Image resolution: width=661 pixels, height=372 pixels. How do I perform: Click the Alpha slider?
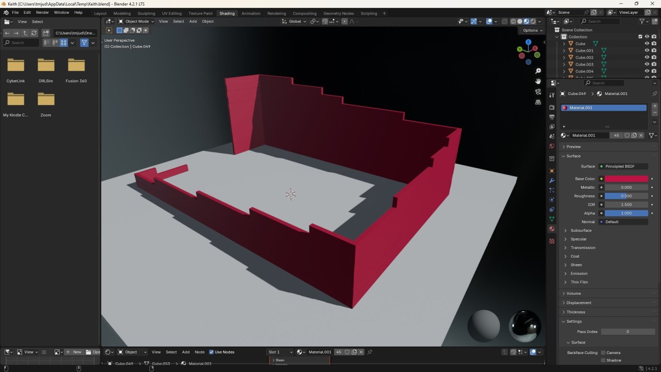pyautogui.click(x=626, y=213)
